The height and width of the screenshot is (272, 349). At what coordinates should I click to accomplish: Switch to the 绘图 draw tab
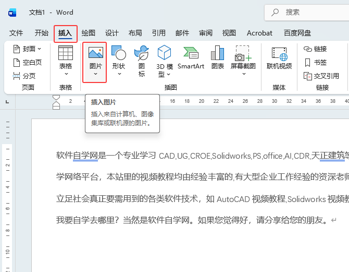(89, 33)
